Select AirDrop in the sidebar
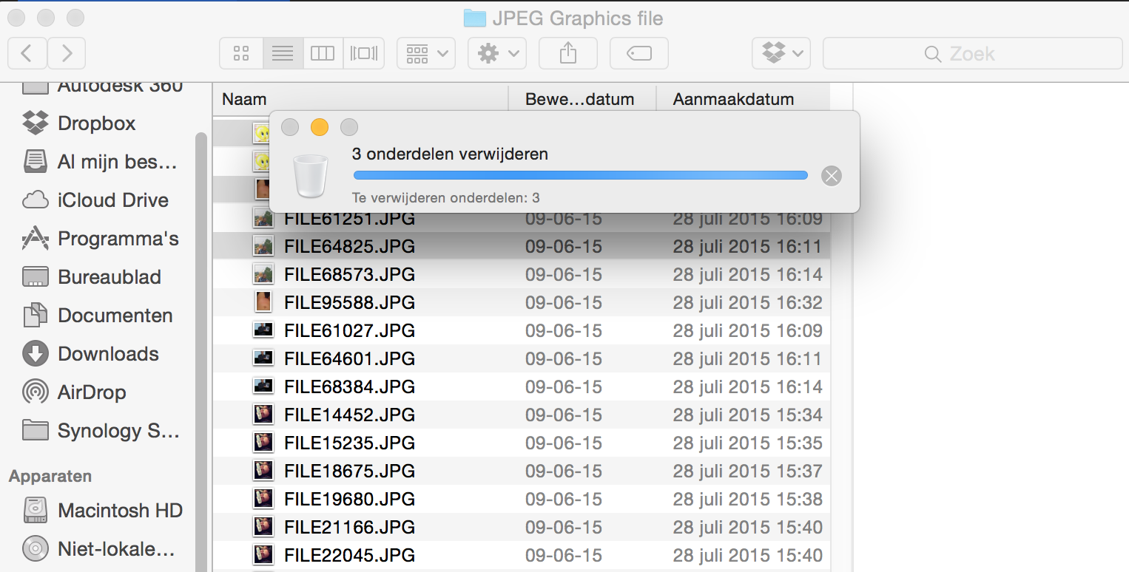The height and width of the screenshot is (572, 1129). pos(91,392)
